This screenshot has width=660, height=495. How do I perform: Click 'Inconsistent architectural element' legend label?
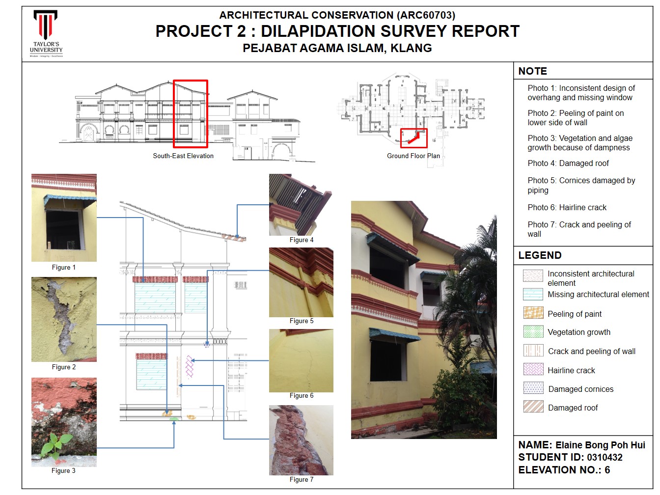pos(591,278)
